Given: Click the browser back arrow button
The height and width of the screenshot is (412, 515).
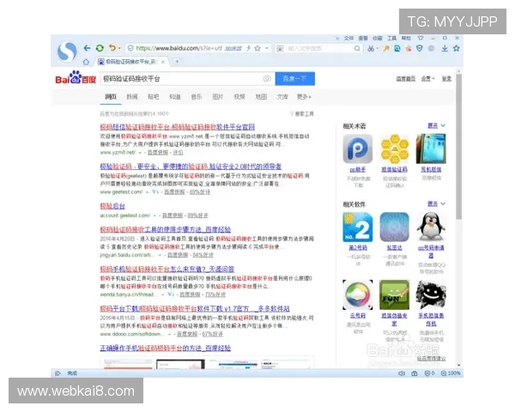Looking at the screenshot, I should (88, 48).
